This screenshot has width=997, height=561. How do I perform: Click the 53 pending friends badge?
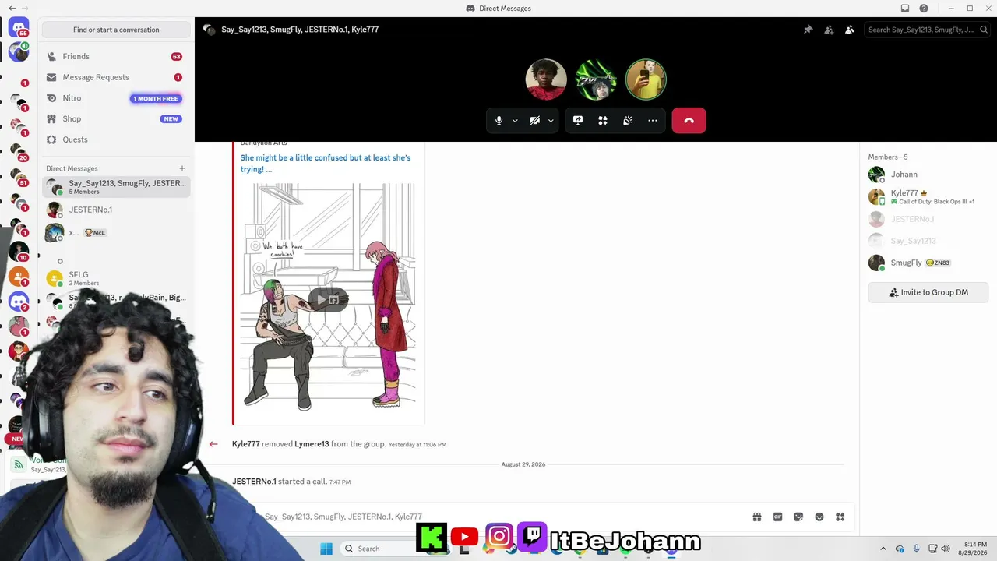(x=176, y=57)
